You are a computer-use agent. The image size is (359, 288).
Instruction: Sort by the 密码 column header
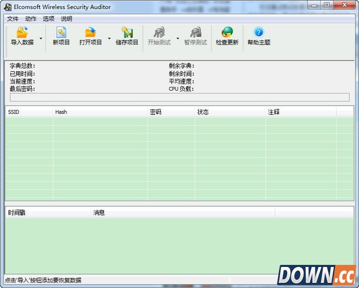(x=171, y=112)
